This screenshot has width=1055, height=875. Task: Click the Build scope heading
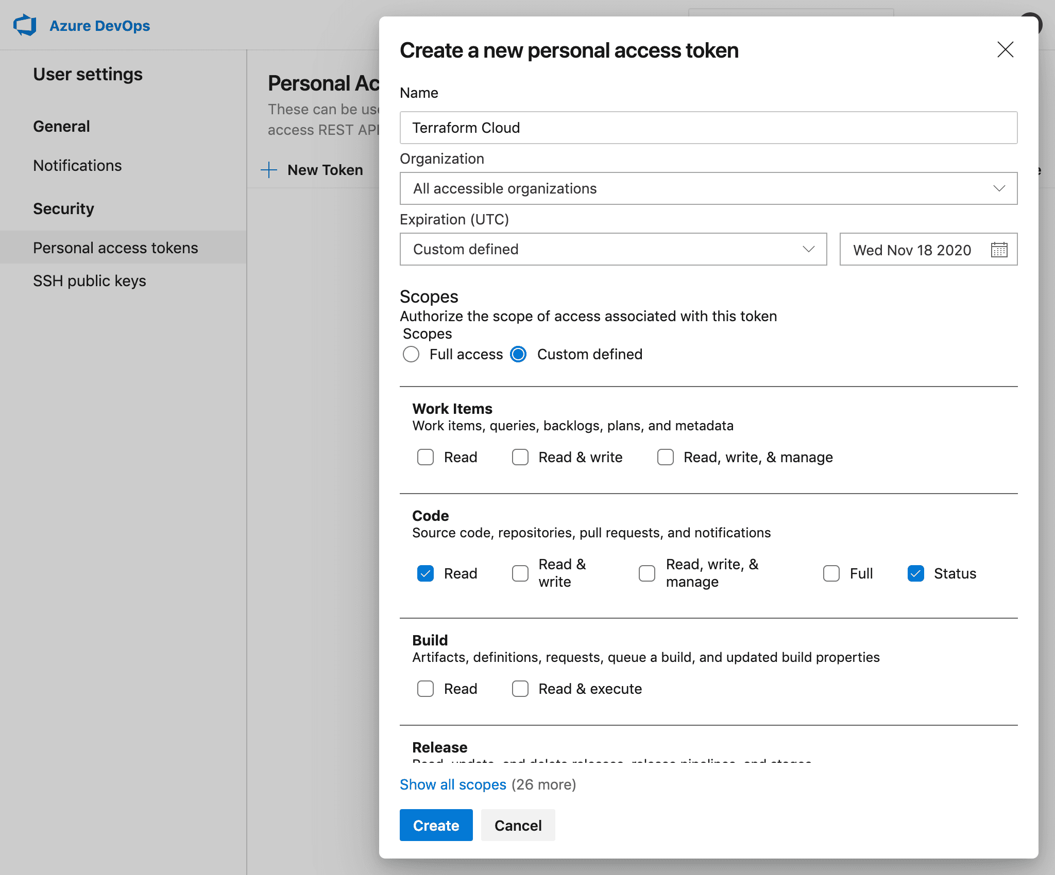pos(430,640)
